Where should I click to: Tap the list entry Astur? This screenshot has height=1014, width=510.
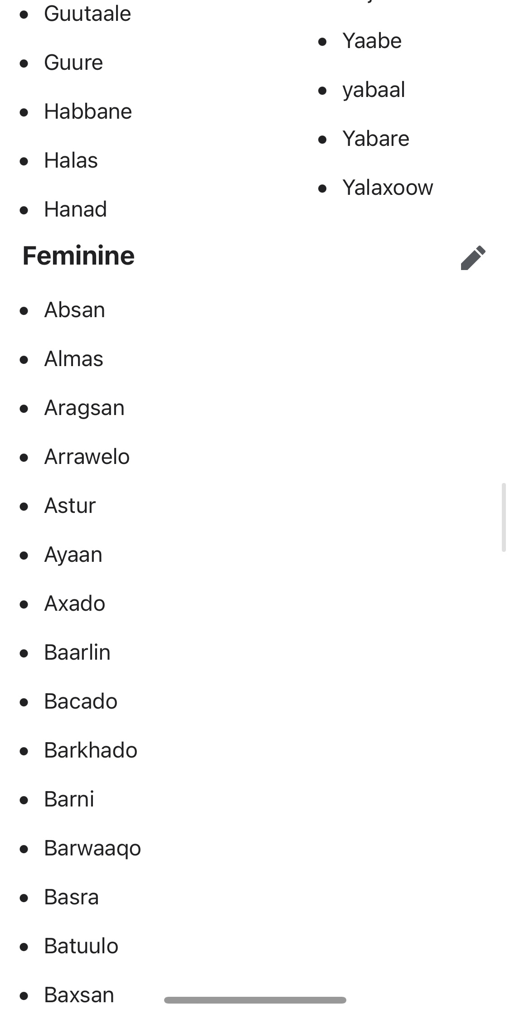70,506
